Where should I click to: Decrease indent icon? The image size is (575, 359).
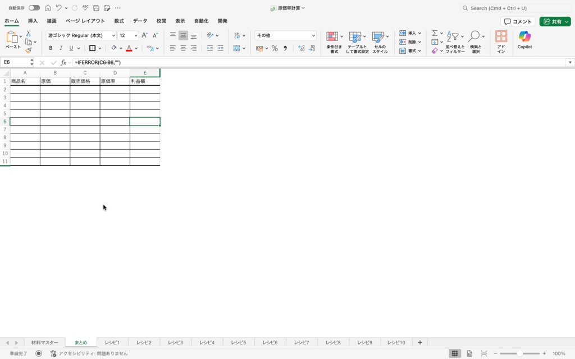pos(210,48)
